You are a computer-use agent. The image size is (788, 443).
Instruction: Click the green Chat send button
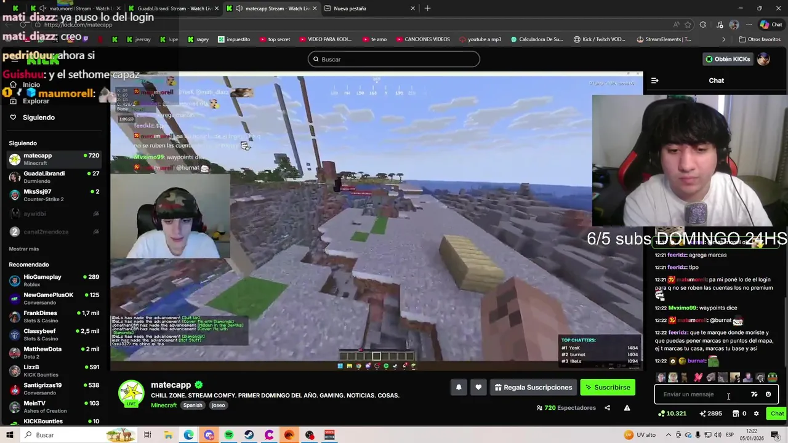click(777, 413)
